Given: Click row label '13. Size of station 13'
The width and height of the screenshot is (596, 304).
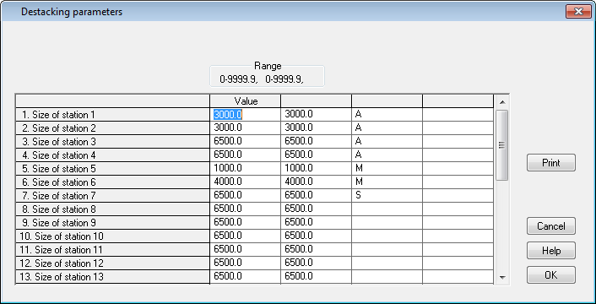Looking at the screenshot, I should click(112, 277).
